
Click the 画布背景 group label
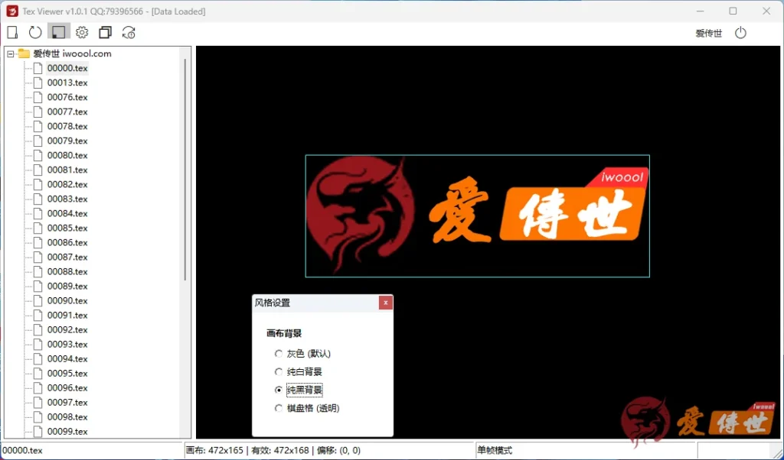(x=284, y=333)
